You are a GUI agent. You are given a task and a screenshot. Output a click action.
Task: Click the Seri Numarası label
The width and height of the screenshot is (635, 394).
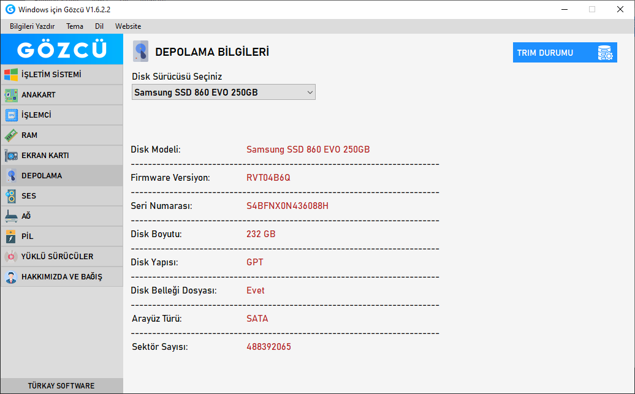(x=162, y=206)
